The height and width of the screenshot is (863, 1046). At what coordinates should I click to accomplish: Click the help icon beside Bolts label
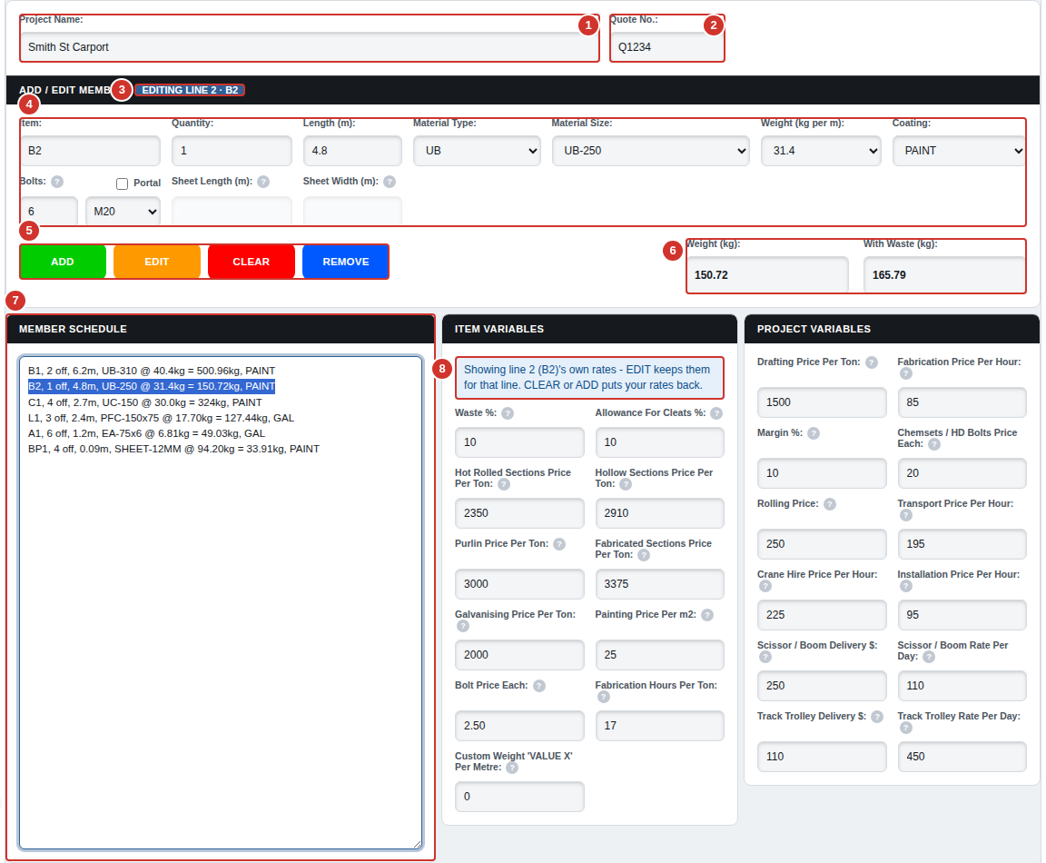pyautogui.click(x=57, y=182)
